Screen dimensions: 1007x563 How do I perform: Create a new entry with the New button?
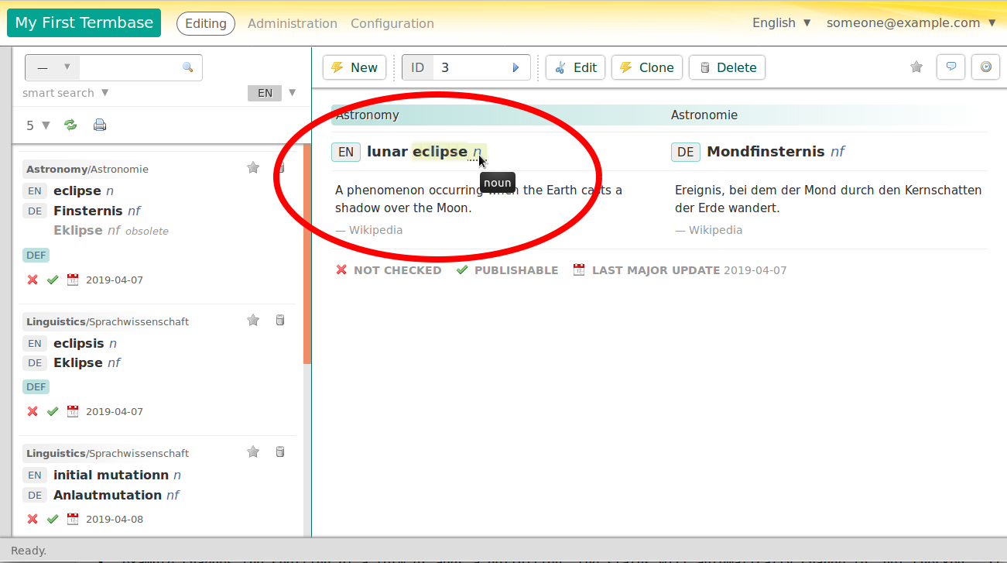pos(354,67)
